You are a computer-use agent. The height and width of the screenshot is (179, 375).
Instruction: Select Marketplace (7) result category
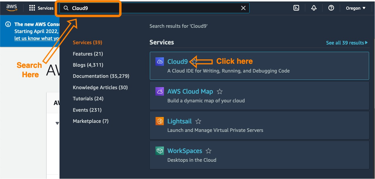pos(91,121)
